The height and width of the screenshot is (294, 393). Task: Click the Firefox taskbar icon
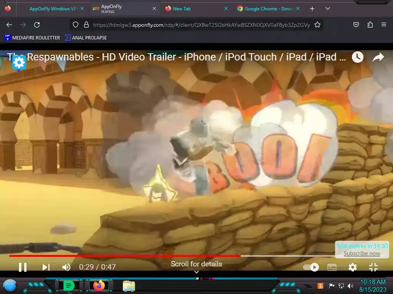pyautogui.click(x=99, y=285)
